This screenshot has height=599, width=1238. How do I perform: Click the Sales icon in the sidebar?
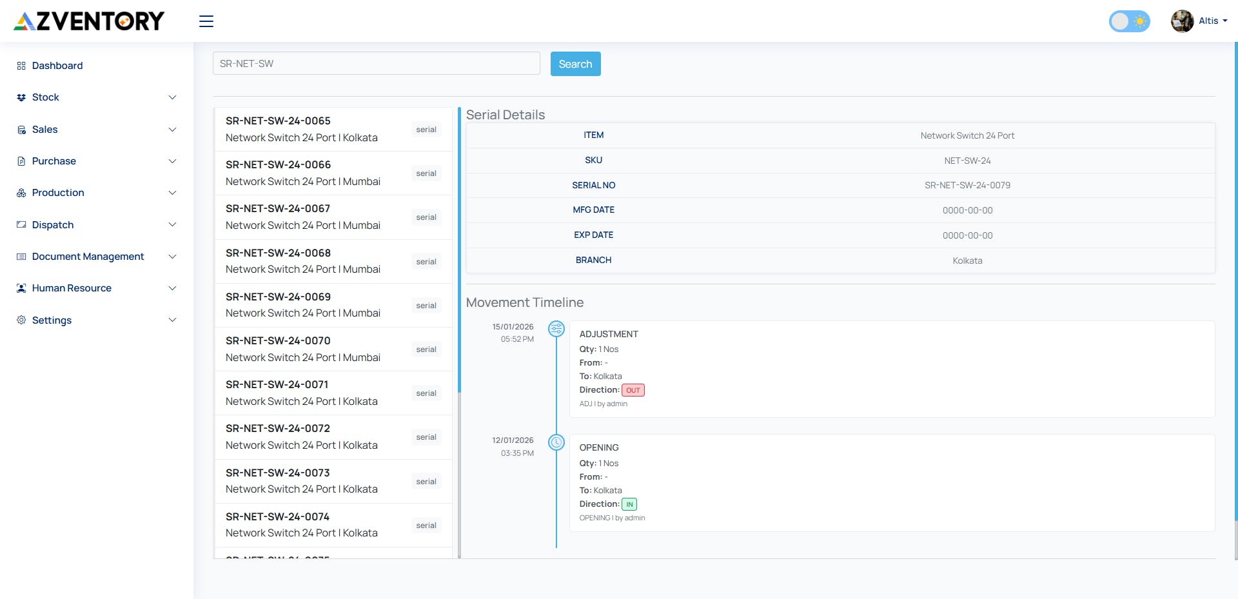point(21,129)
